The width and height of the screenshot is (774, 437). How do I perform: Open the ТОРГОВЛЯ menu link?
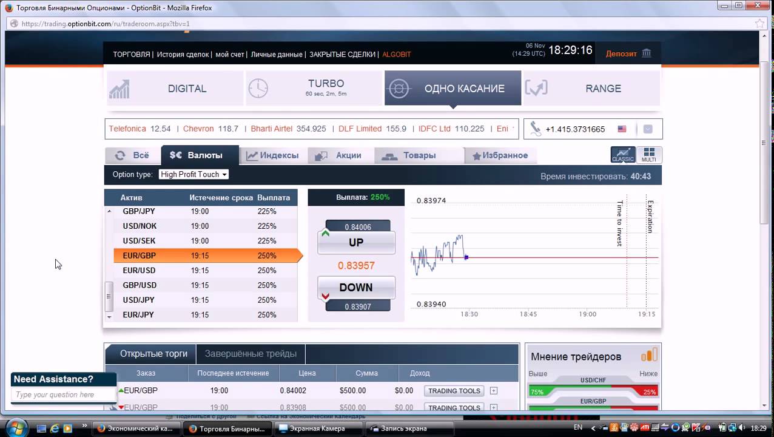tap(131, 55)
